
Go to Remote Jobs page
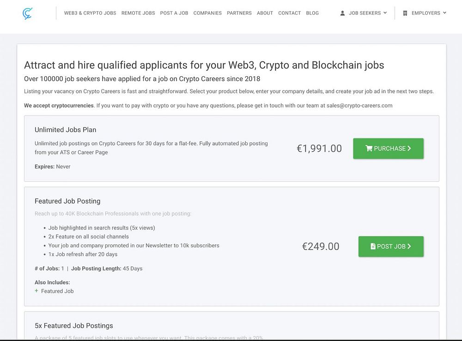138,13
